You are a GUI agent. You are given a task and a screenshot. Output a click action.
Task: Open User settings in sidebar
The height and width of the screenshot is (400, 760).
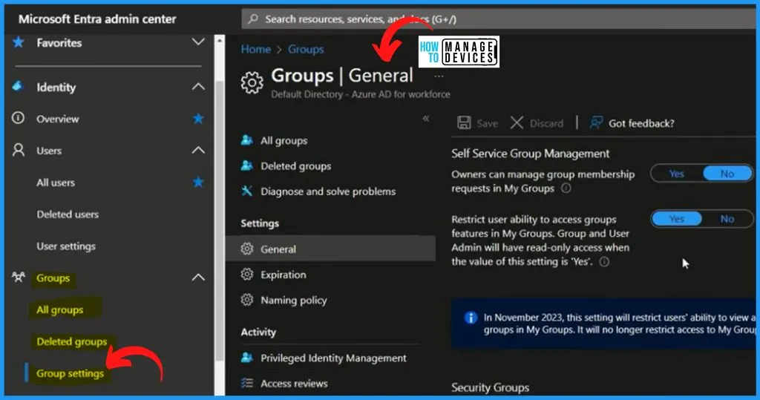coord(66,246)
